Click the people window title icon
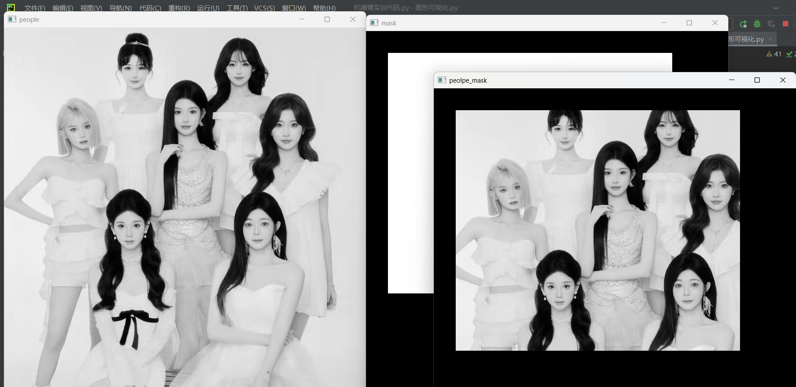Image resolution: width=796 pixels, height=387 pixels. click(12, 19)
